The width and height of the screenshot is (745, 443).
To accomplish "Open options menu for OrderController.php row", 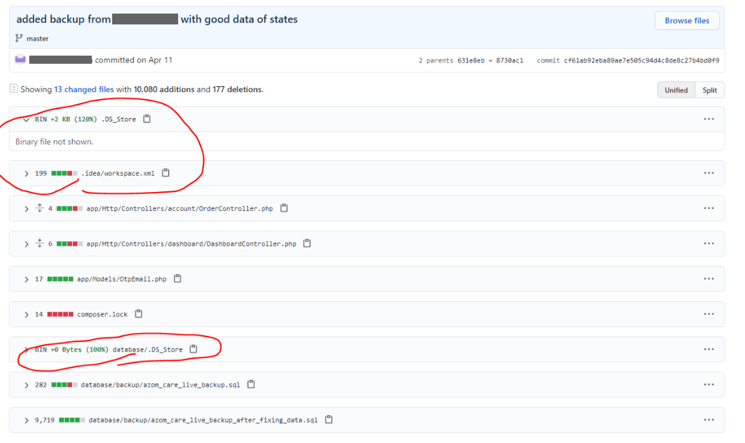I will pyautogui.click(x=708, y=208).
